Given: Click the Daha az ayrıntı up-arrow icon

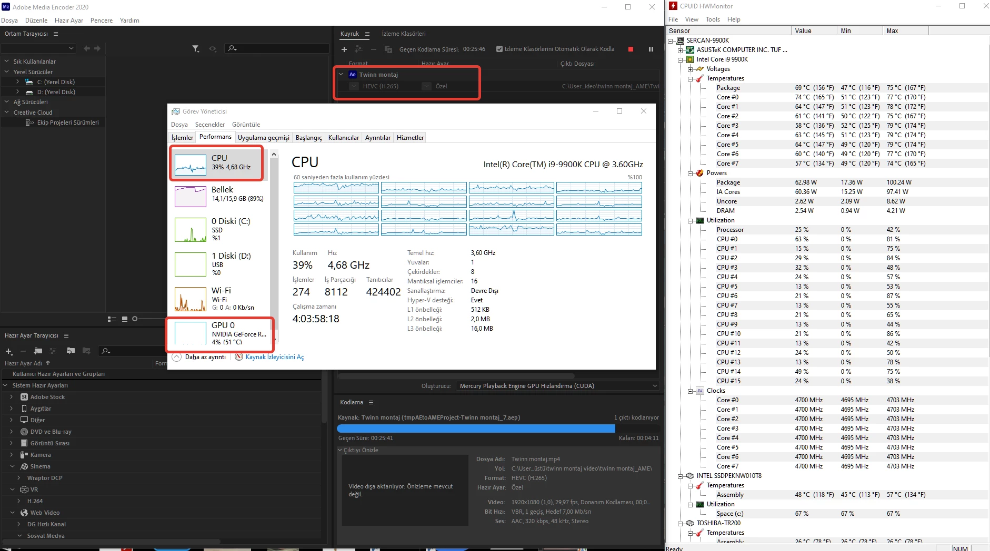Looking at the screenshot, I should (x=176, y=356).
